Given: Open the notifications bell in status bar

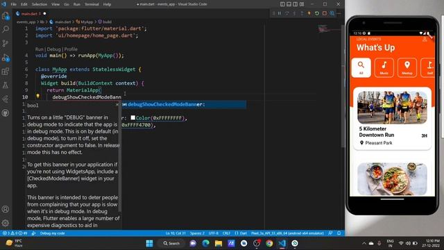Looking at the screenshot, I should (x=339, y=233).
